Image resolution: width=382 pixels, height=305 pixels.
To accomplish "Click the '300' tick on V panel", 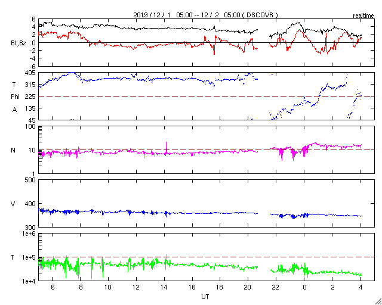I will 30,228.
